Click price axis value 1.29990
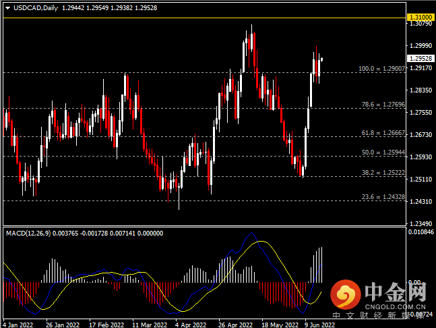436x328 pixels. click(421, 45)
